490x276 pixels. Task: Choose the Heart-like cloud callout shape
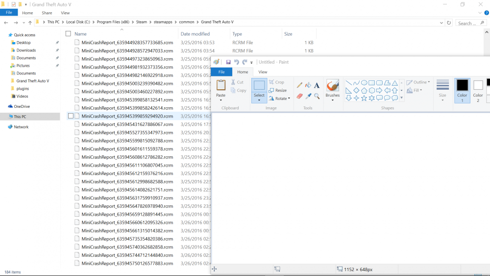point(394,98)
